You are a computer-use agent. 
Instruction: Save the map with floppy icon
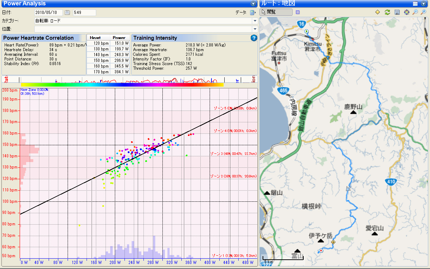[x=397, y=12]
